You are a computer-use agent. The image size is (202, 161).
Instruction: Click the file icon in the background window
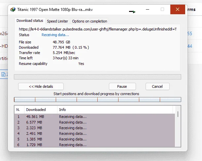point(3,75)
